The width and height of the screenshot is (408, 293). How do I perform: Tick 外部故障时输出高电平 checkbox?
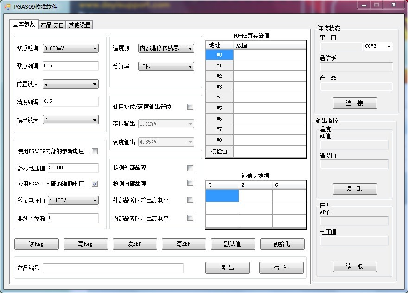(x=190, y=200)
